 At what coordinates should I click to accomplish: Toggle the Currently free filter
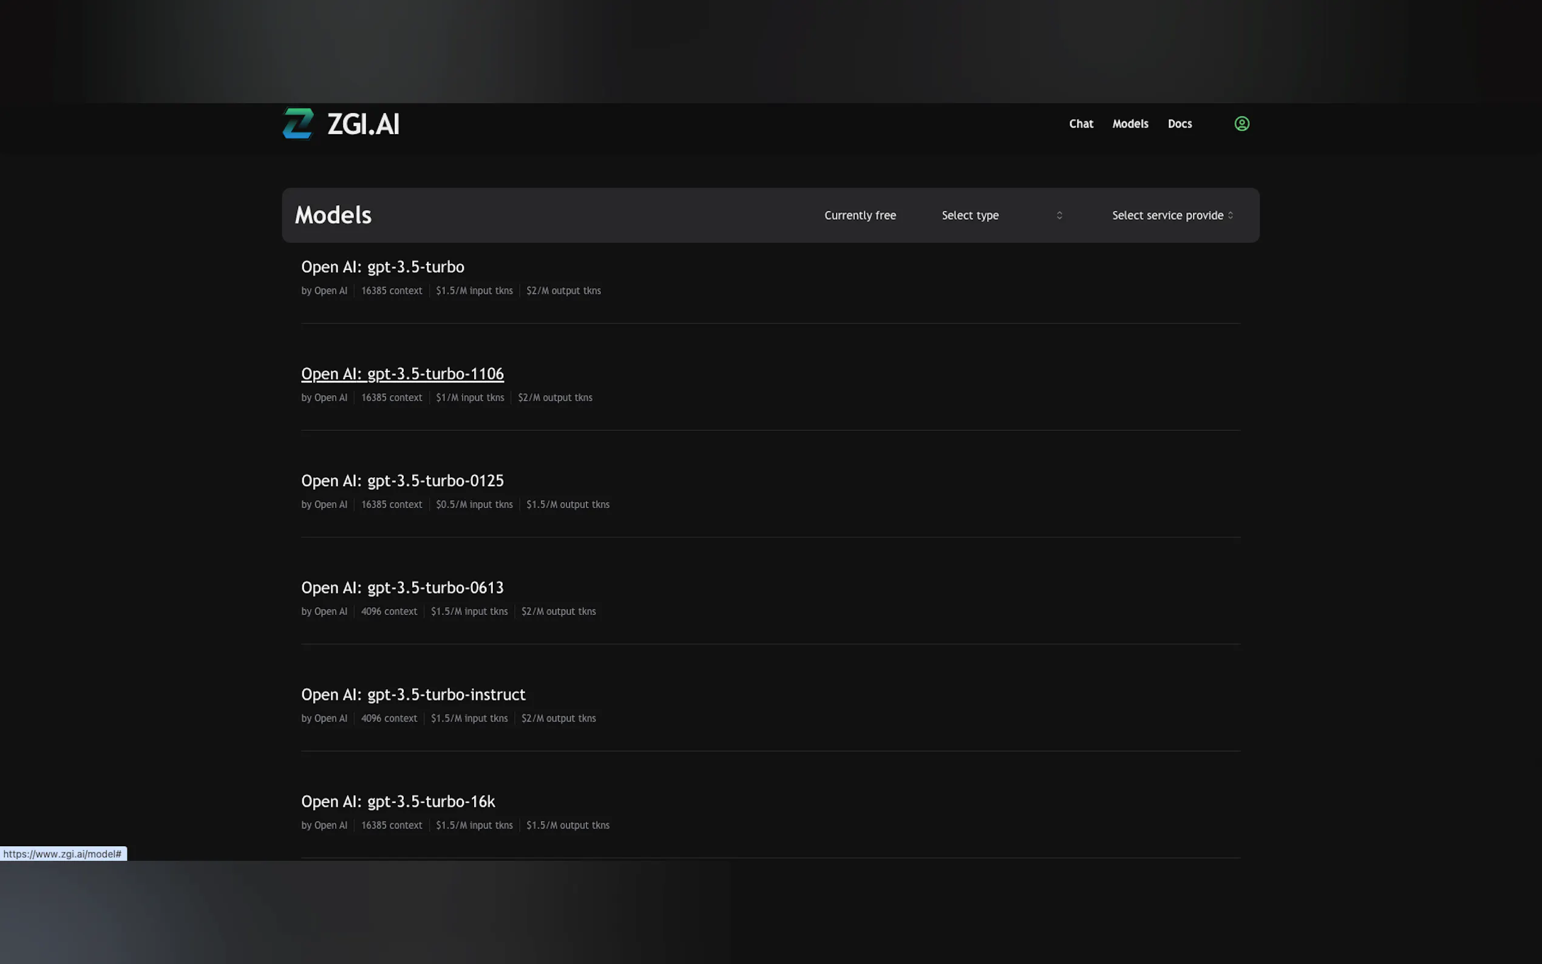tap(859, 216)
